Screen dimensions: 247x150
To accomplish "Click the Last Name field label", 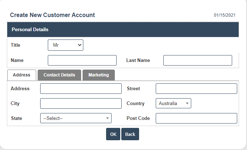I will [x=138, y=61].
